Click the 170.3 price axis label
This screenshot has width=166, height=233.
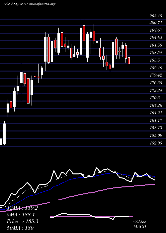[154, 98]
